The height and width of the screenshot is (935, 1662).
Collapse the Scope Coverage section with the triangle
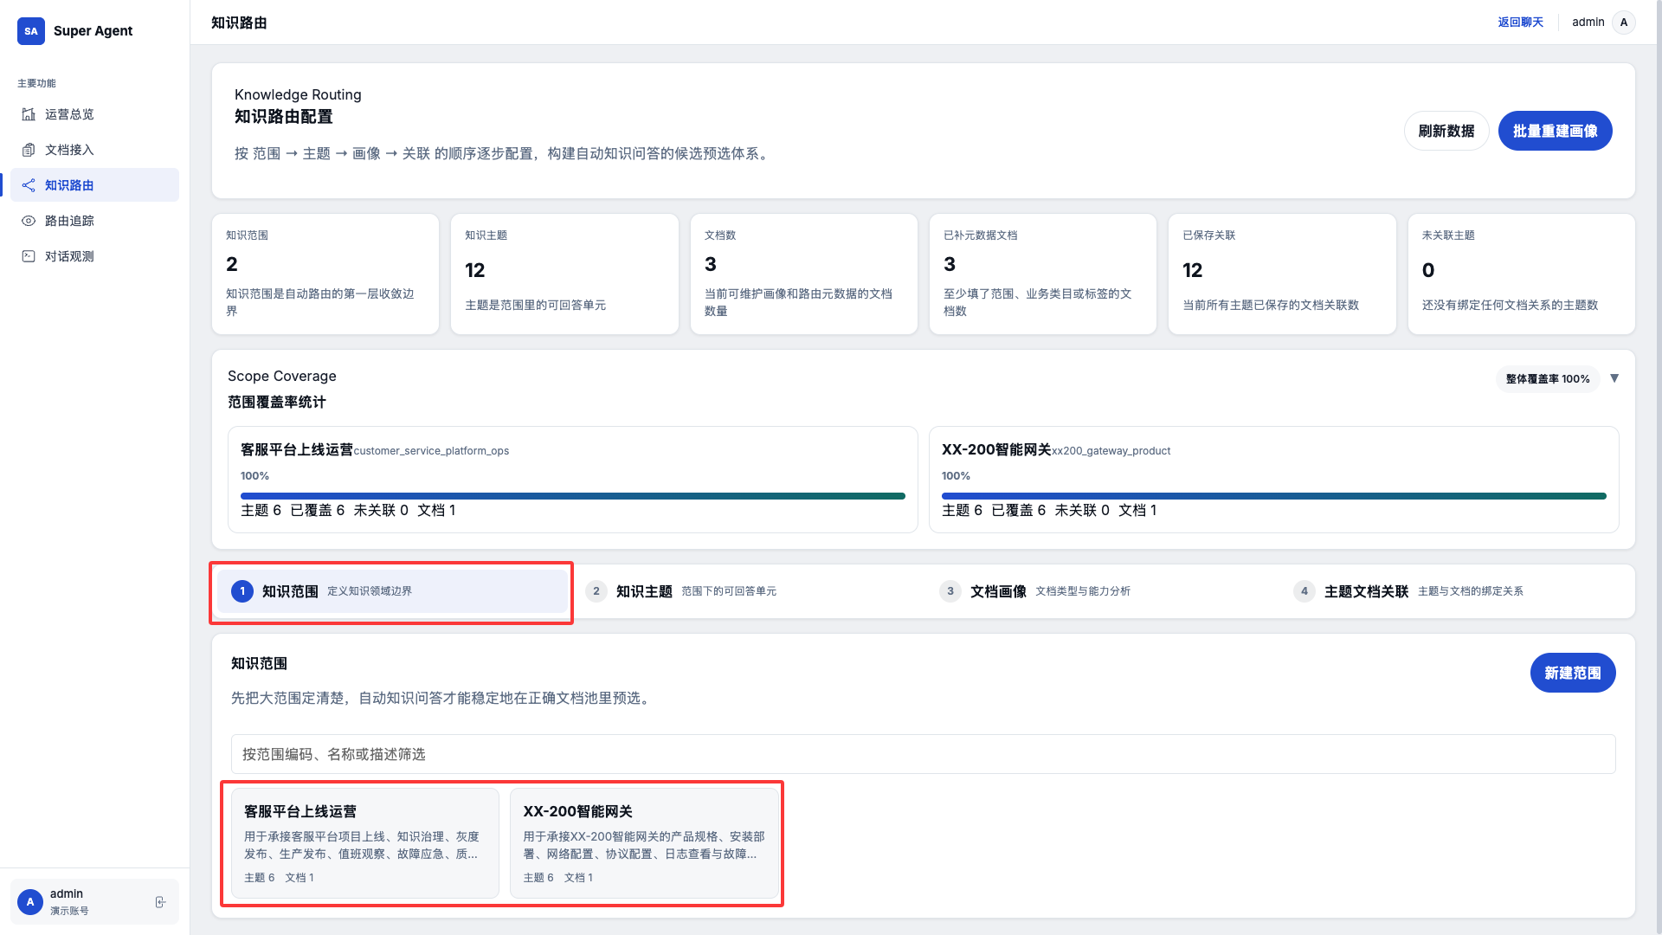click(1614, 378)
